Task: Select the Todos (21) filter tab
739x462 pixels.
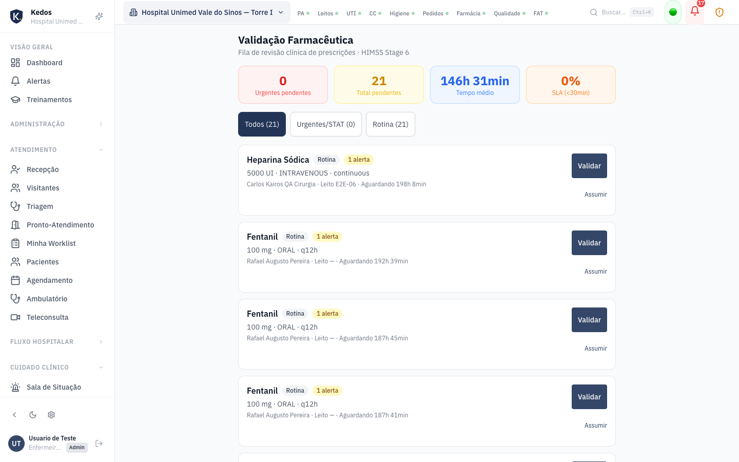Action: [x=262, y=124]
